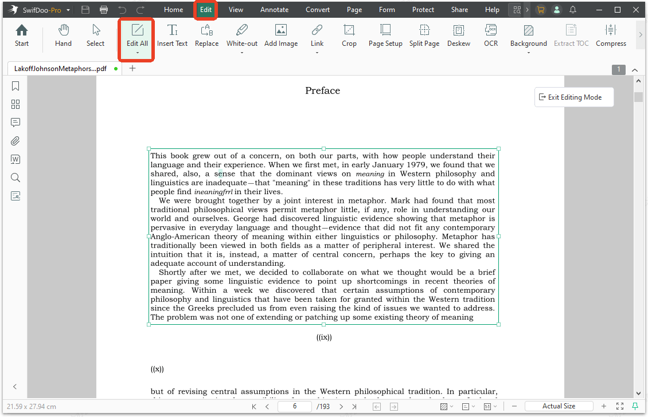This screenshot has height=417, width=648.
Task: Open the Annotate menu tab
Action: (275, 10)
